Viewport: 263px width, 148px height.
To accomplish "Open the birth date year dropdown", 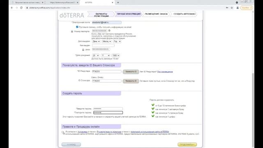I will click(115, 55).
